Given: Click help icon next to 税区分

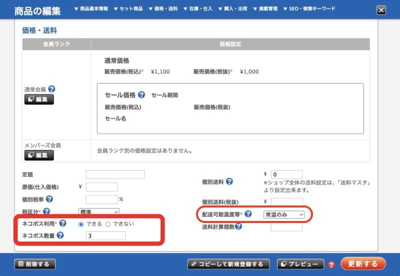Looking at the screenshot, I should click(46, 212).
